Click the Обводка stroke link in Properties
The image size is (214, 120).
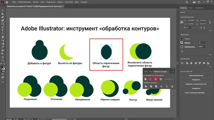click(187, 43)
